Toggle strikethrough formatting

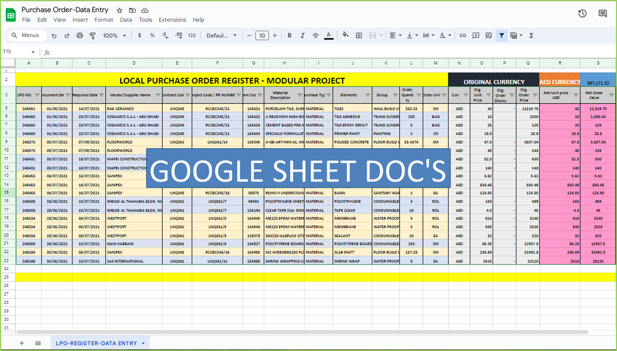tap(316, 35)
